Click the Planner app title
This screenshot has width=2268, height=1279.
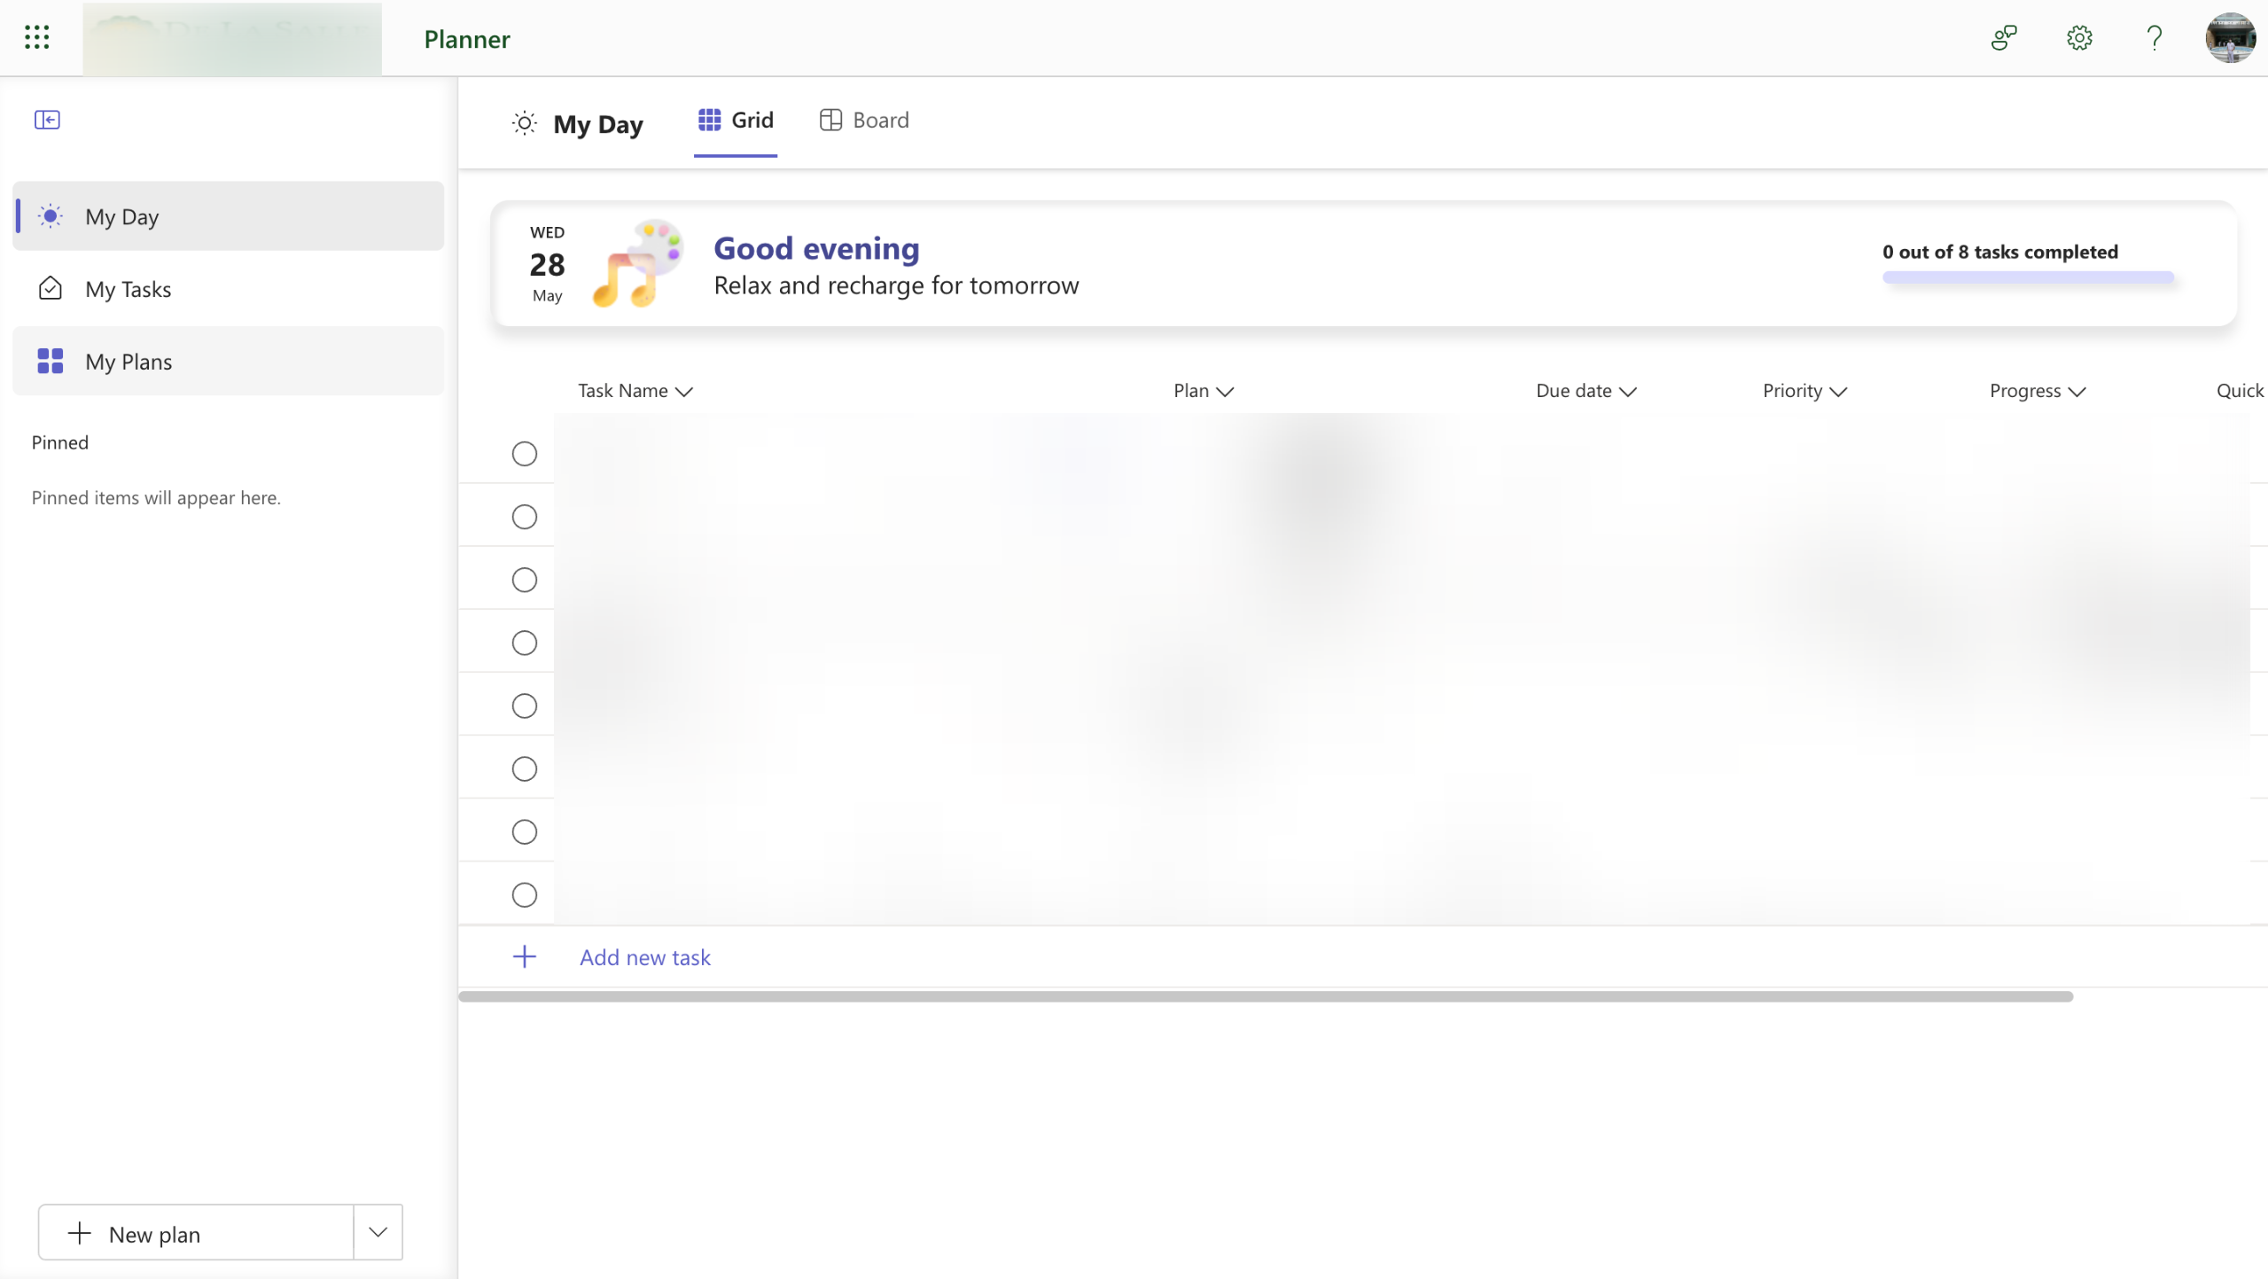[467, 39]
